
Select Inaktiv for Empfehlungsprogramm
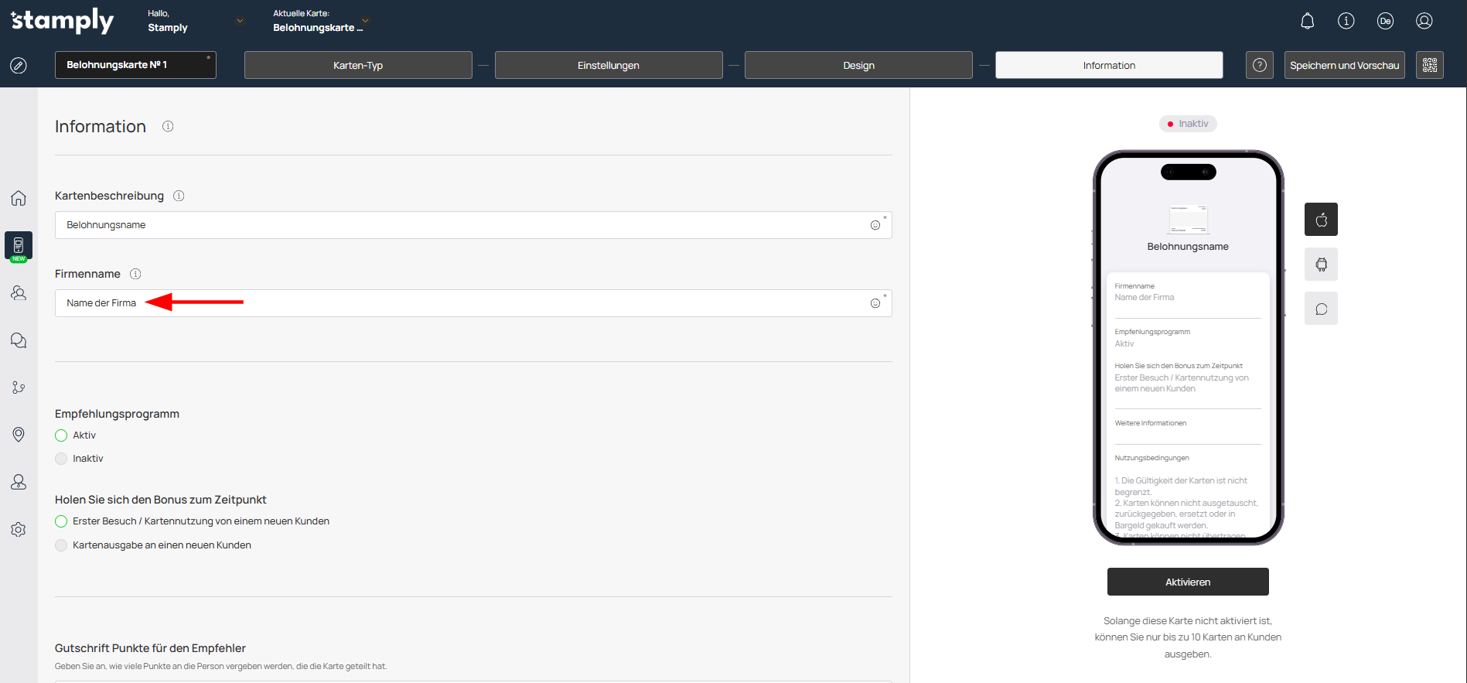[x=61, y=459]
